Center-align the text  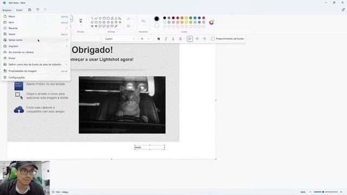(x=197, y=38)
